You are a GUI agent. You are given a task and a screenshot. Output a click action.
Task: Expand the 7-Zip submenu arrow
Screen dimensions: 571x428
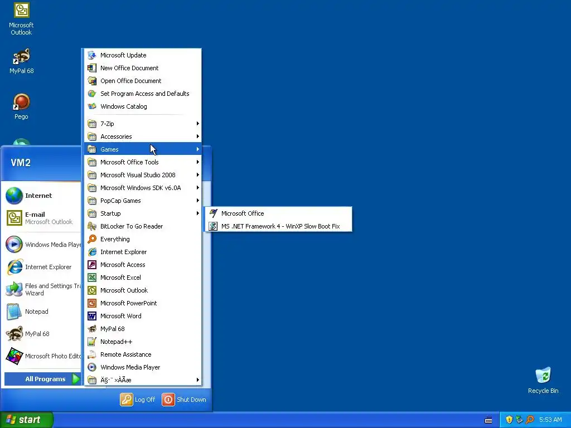click(198, 123)
